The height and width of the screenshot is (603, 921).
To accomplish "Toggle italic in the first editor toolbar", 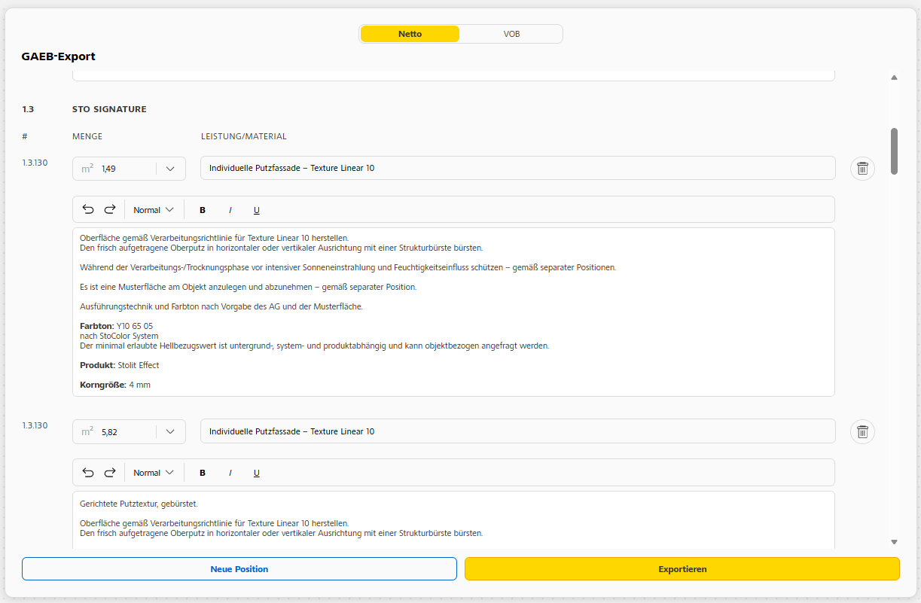I will tap(230, 210).
